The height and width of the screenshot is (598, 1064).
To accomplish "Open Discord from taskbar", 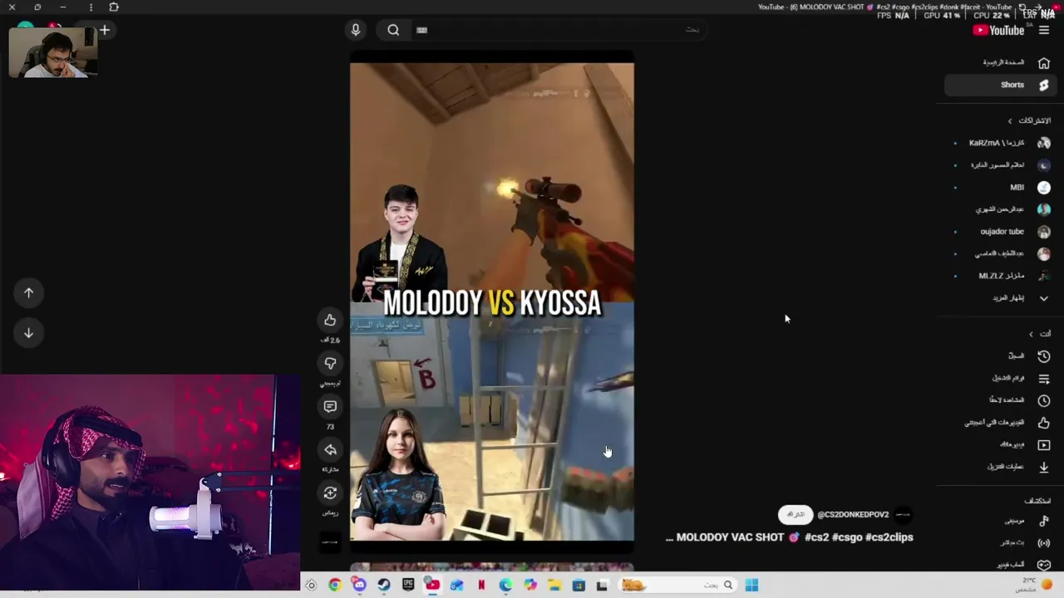I will [359, 586].
